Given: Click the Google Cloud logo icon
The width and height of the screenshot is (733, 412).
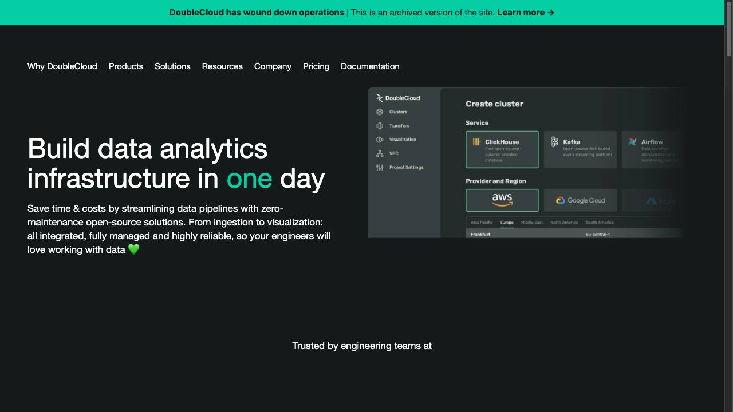Looking at the screenshot, I should tap(561, 200).
